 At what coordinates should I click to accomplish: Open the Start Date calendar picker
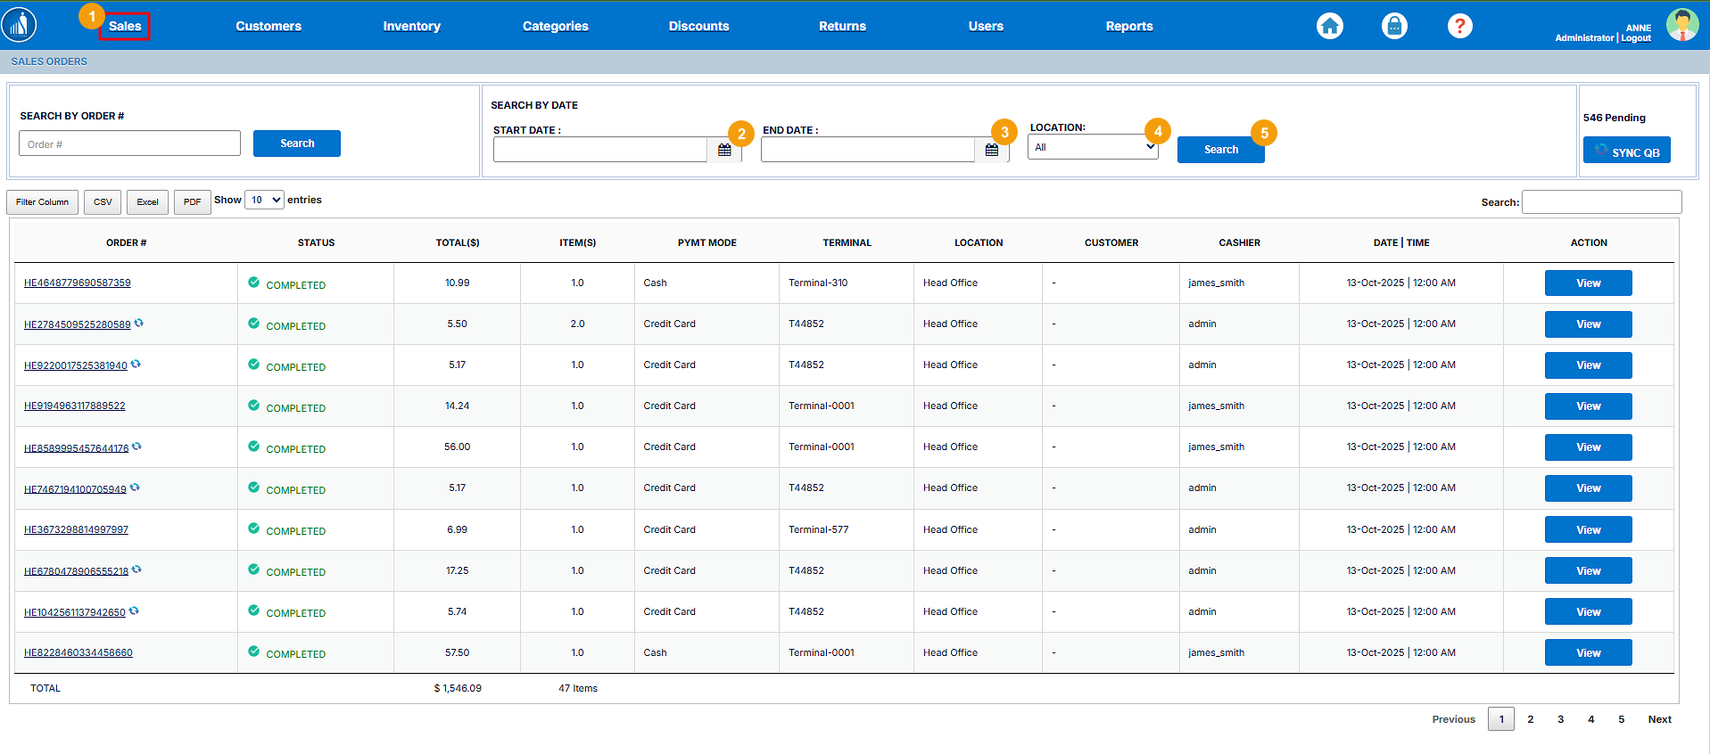(724, 150)
